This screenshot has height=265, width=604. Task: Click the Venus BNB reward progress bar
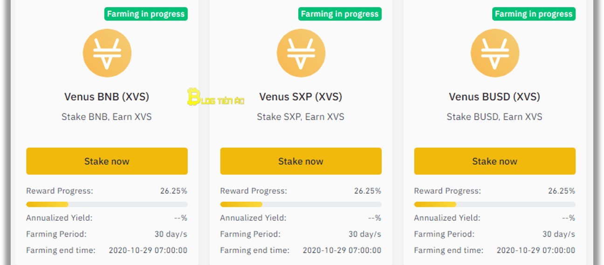(x=107, y=204)
